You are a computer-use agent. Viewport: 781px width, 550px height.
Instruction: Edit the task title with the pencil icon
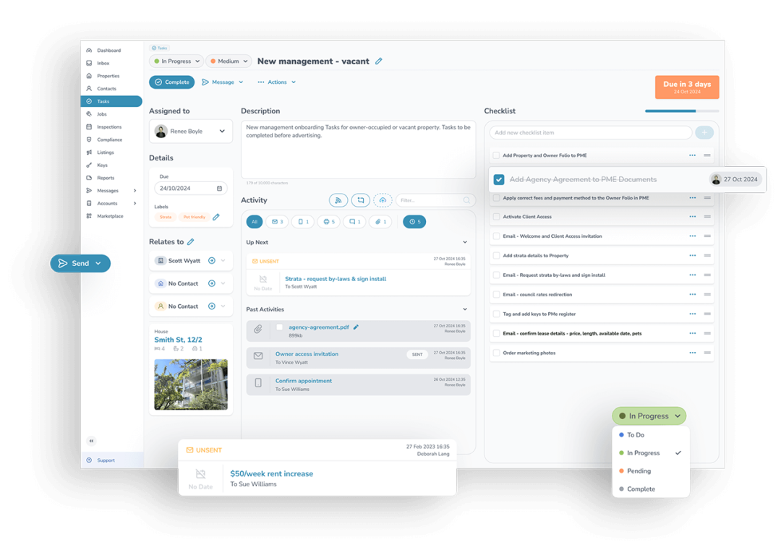(379, 61)
